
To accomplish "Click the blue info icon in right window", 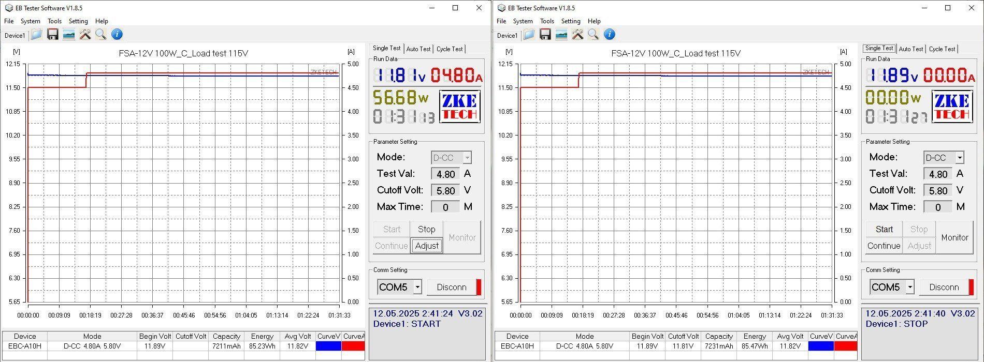I will click(610, 35).
